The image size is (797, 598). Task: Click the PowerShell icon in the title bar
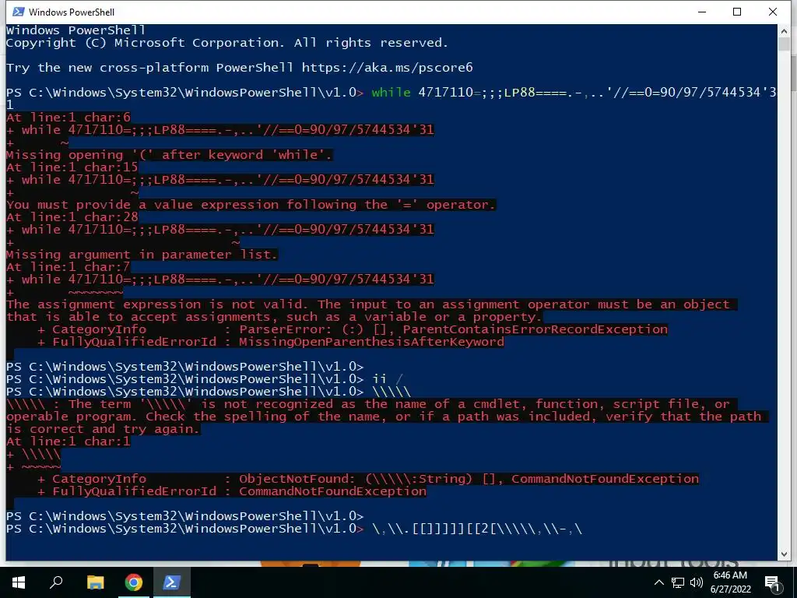pos(18,12)
